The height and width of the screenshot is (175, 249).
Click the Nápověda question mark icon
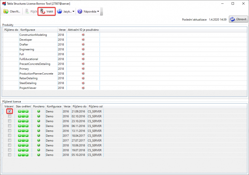coord(80,11)
